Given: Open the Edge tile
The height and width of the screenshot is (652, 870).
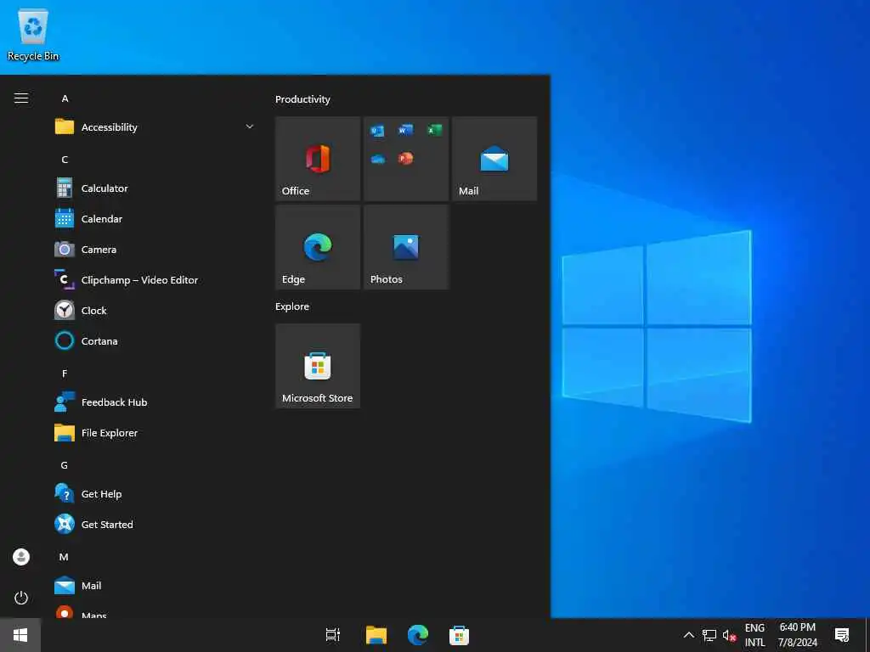Looking at the screenshot, I should (318, 247).
